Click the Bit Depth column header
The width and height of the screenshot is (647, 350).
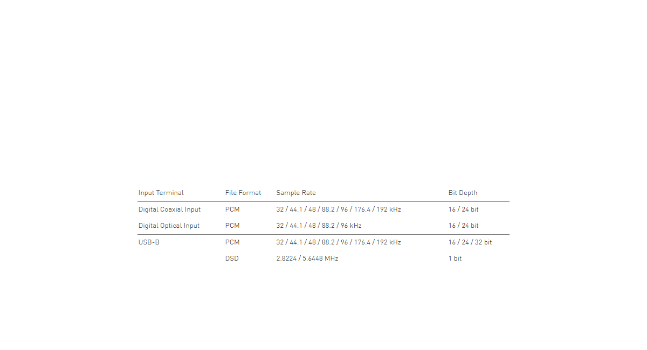coord(463,193)
